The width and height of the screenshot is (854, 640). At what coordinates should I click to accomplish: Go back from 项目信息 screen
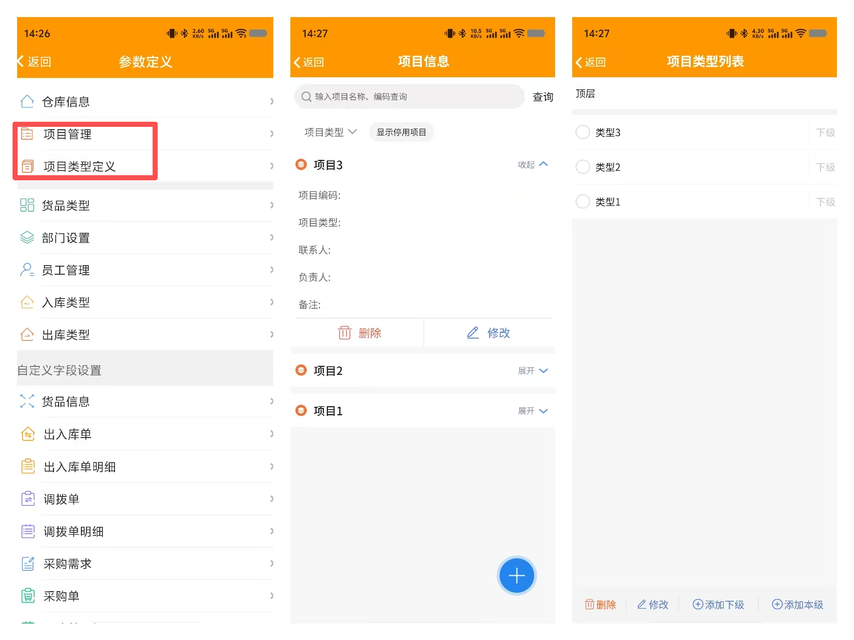tap(309, 62)
